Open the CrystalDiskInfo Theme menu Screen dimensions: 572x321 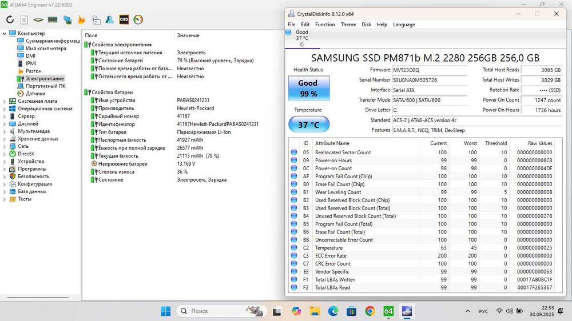(348, 25)
